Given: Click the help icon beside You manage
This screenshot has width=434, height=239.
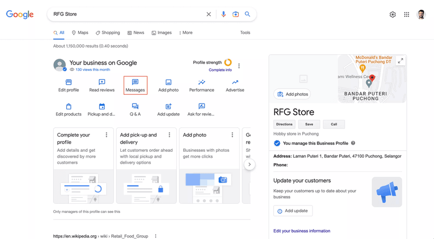Looking at the screenshot, I should coord(353,143).
